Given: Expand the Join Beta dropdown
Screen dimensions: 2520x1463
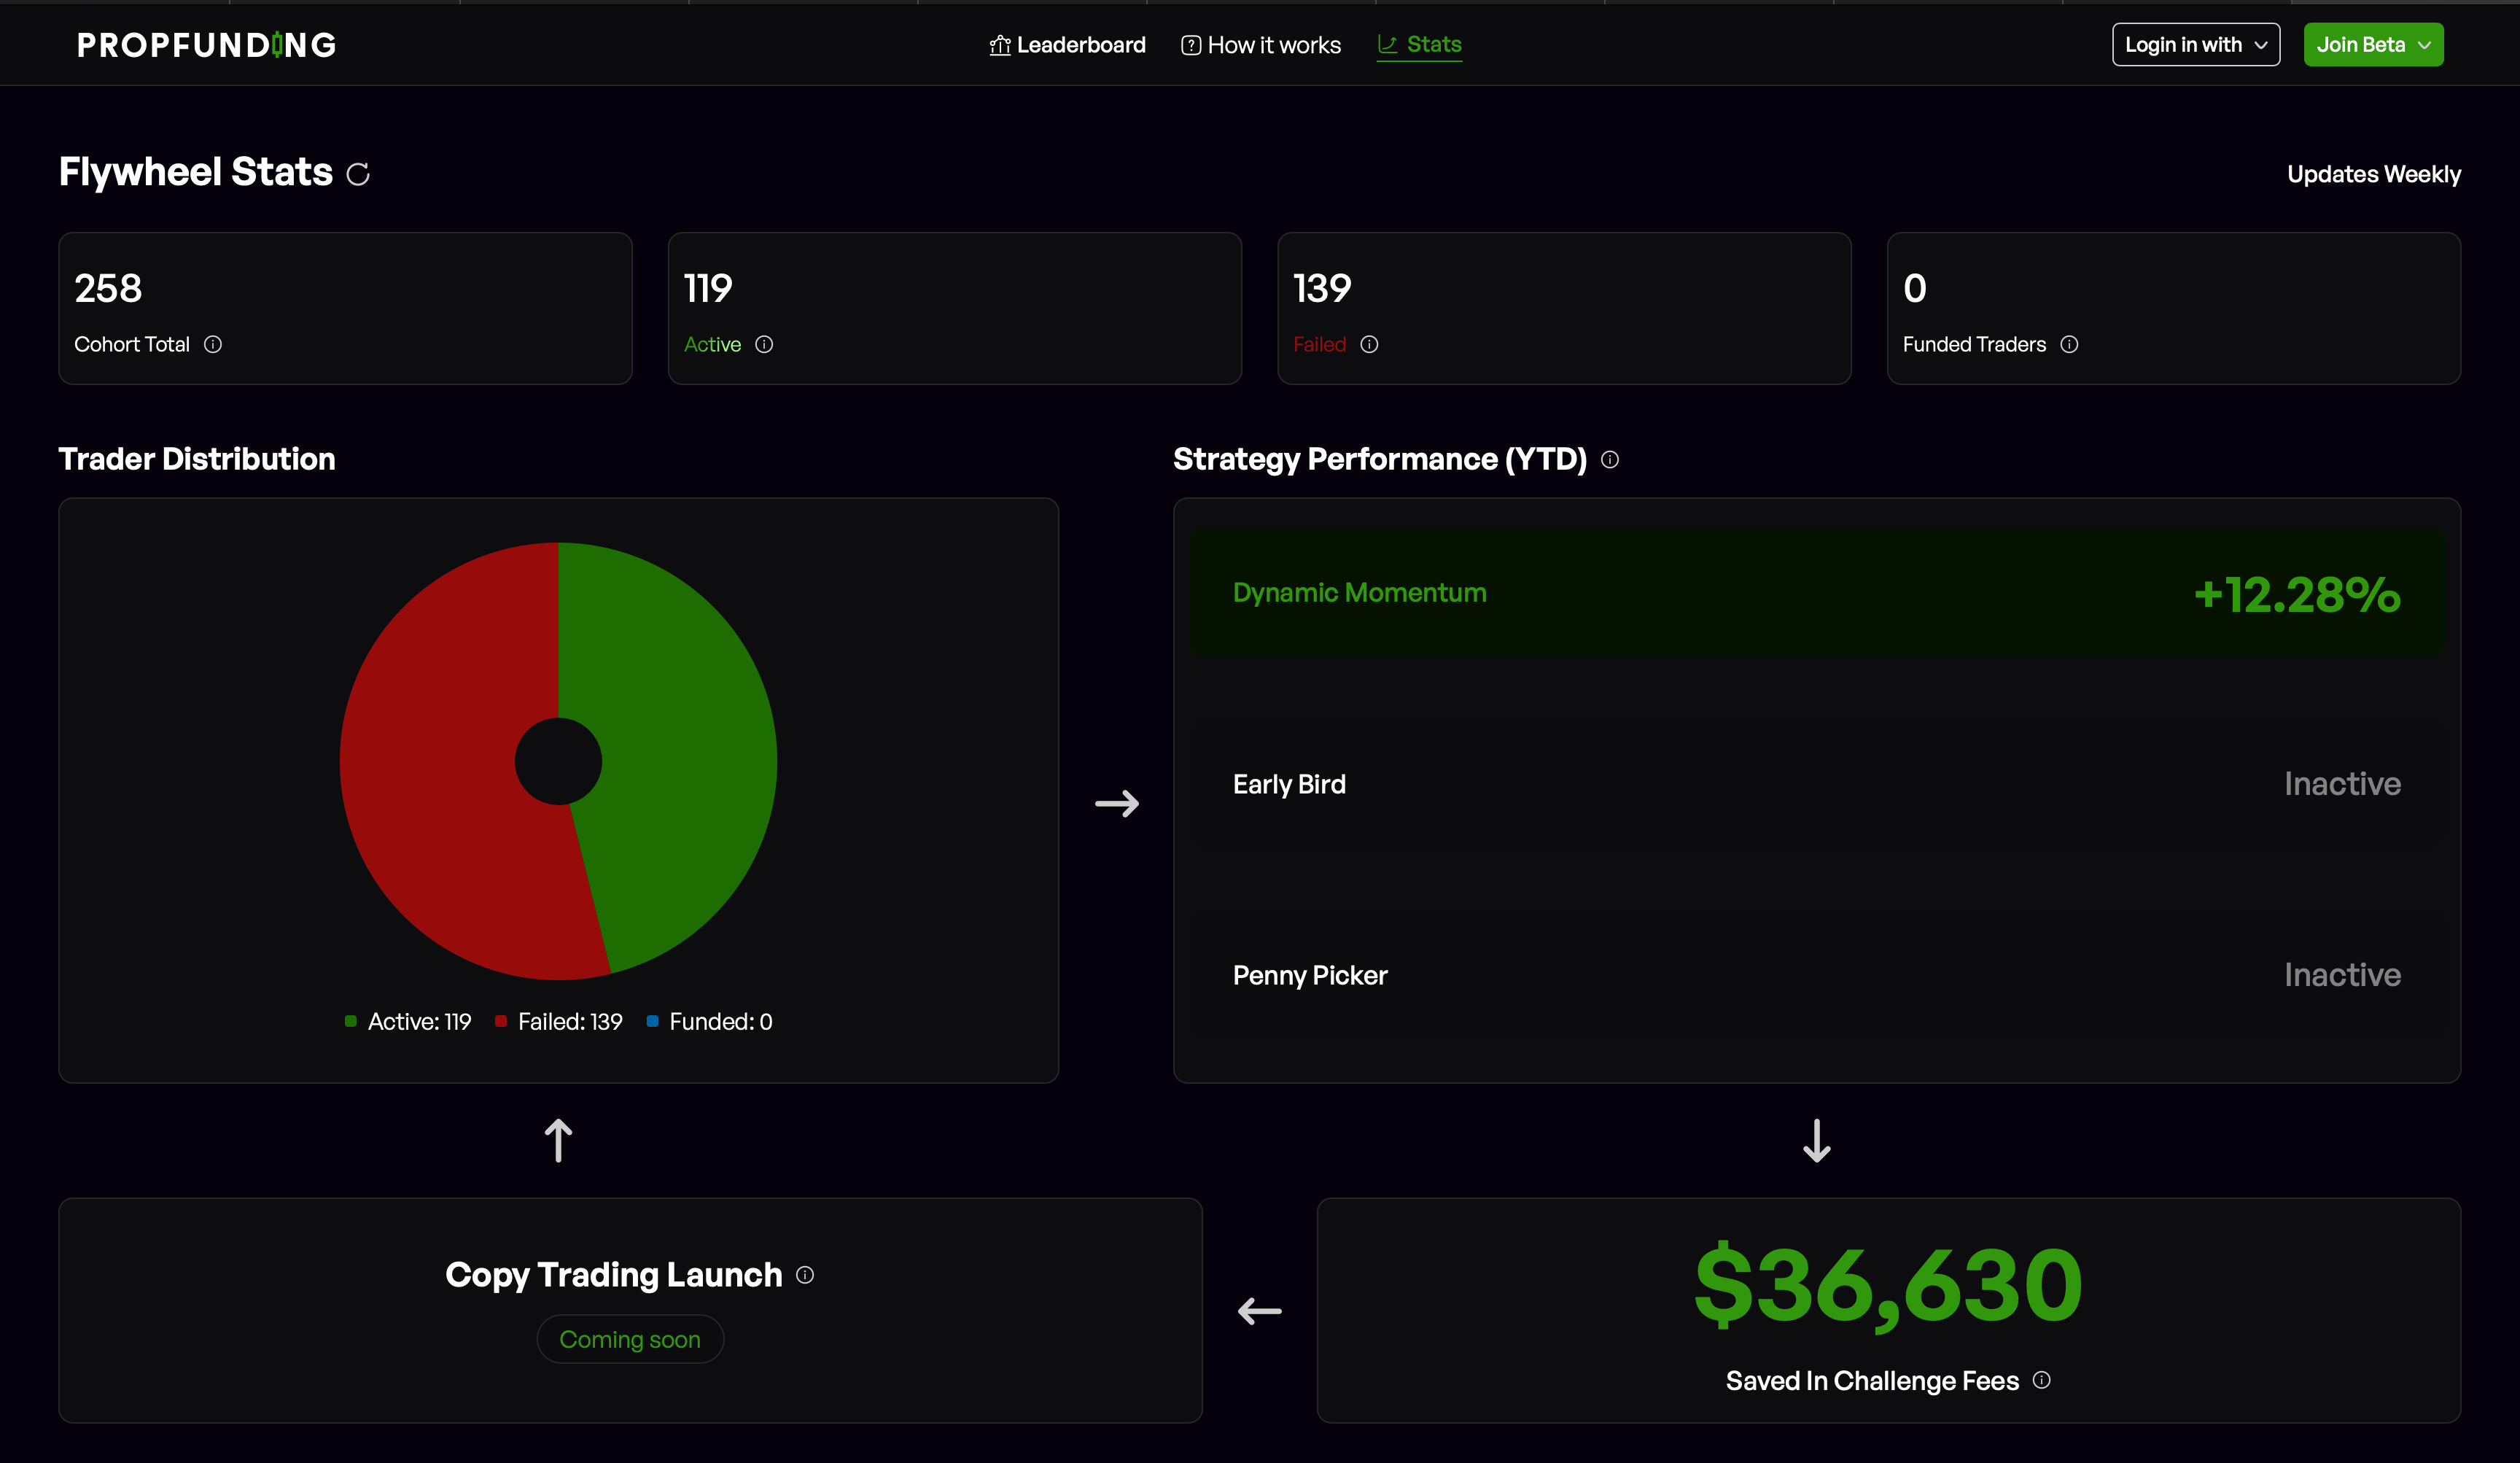Looking at the screenshot, I should 2373,45.
